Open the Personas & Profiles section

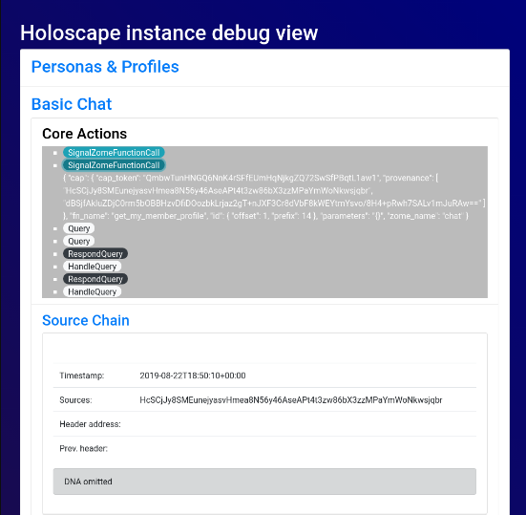pyautogui.click(x=105, y=67)
